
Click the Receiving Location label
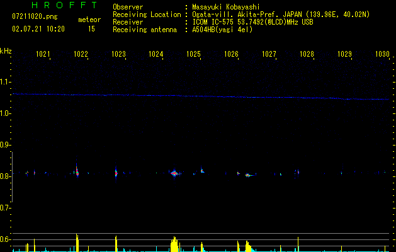(x=147, y=14)
